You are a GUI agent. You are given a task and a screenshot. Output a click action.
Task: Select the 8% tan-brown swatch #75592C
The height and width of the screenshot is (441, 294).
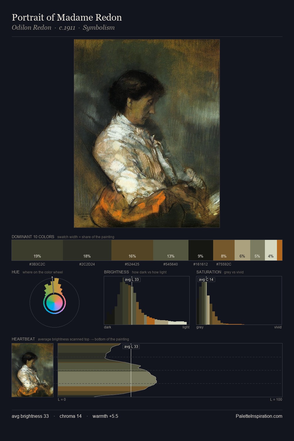224,250
